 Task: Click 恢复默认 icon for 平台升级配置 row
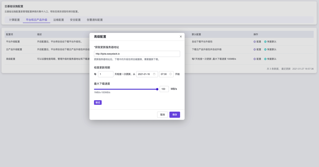(265, 42)
